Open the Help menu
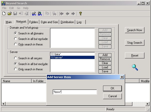 [x=26, y=8]
